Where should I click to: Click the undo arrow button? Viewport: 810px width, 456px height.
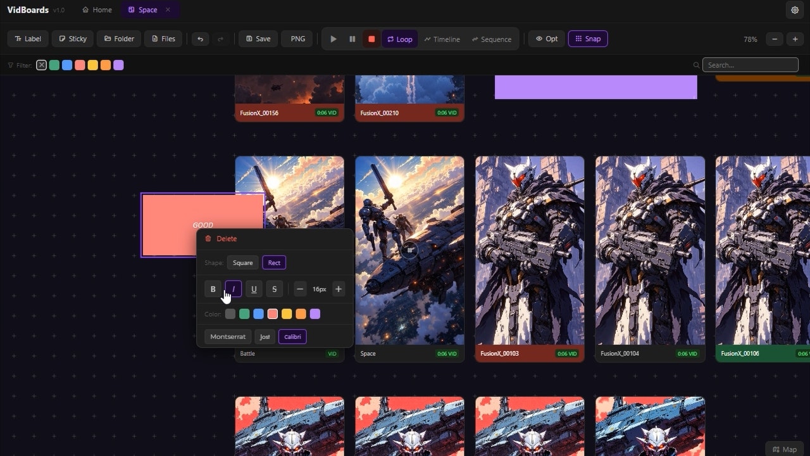200,39
